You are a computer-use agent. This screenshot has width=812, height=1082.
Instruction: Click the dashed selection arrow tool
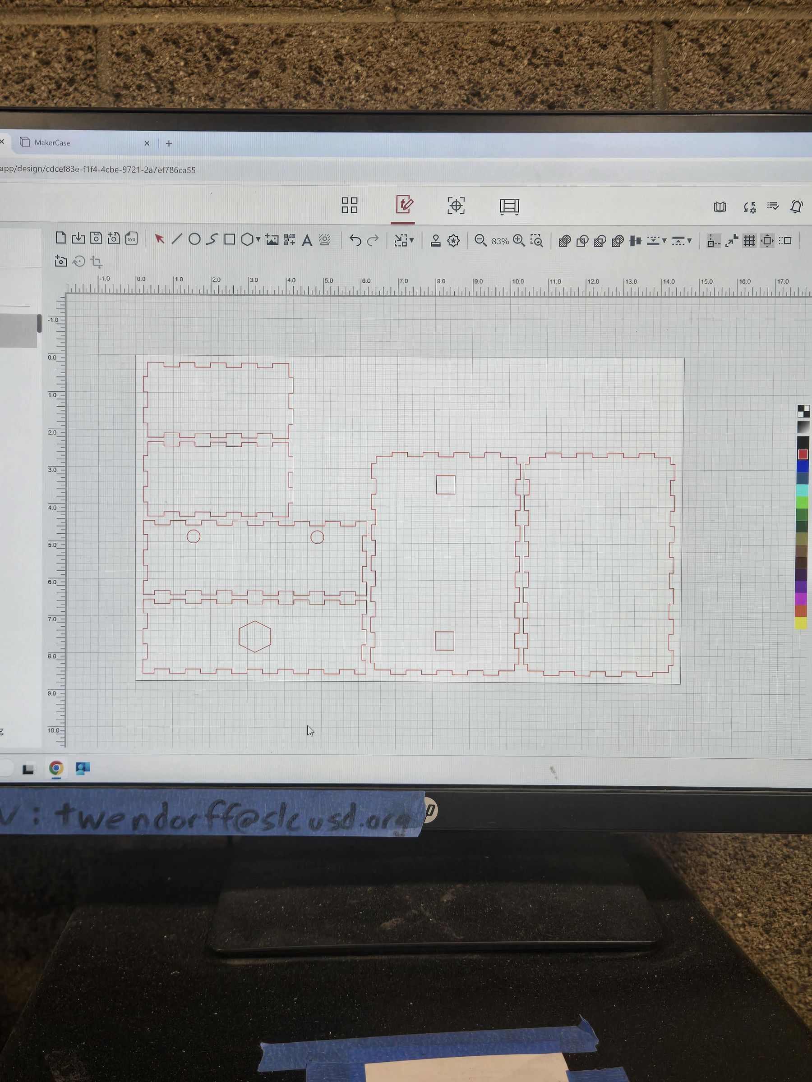(401, 240)
